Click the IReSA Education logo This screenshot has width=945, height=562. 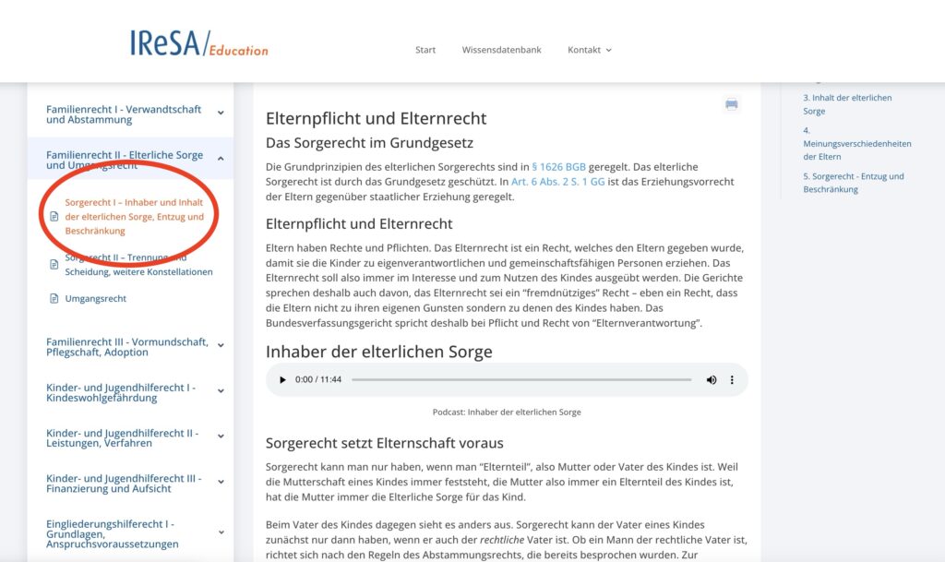pos(198,44)
